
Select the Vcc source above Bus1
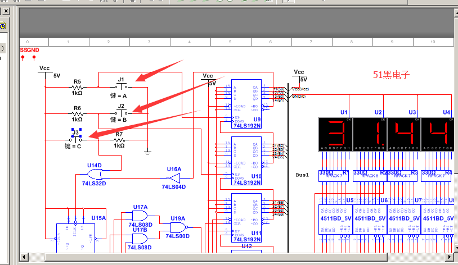point(299,75)
